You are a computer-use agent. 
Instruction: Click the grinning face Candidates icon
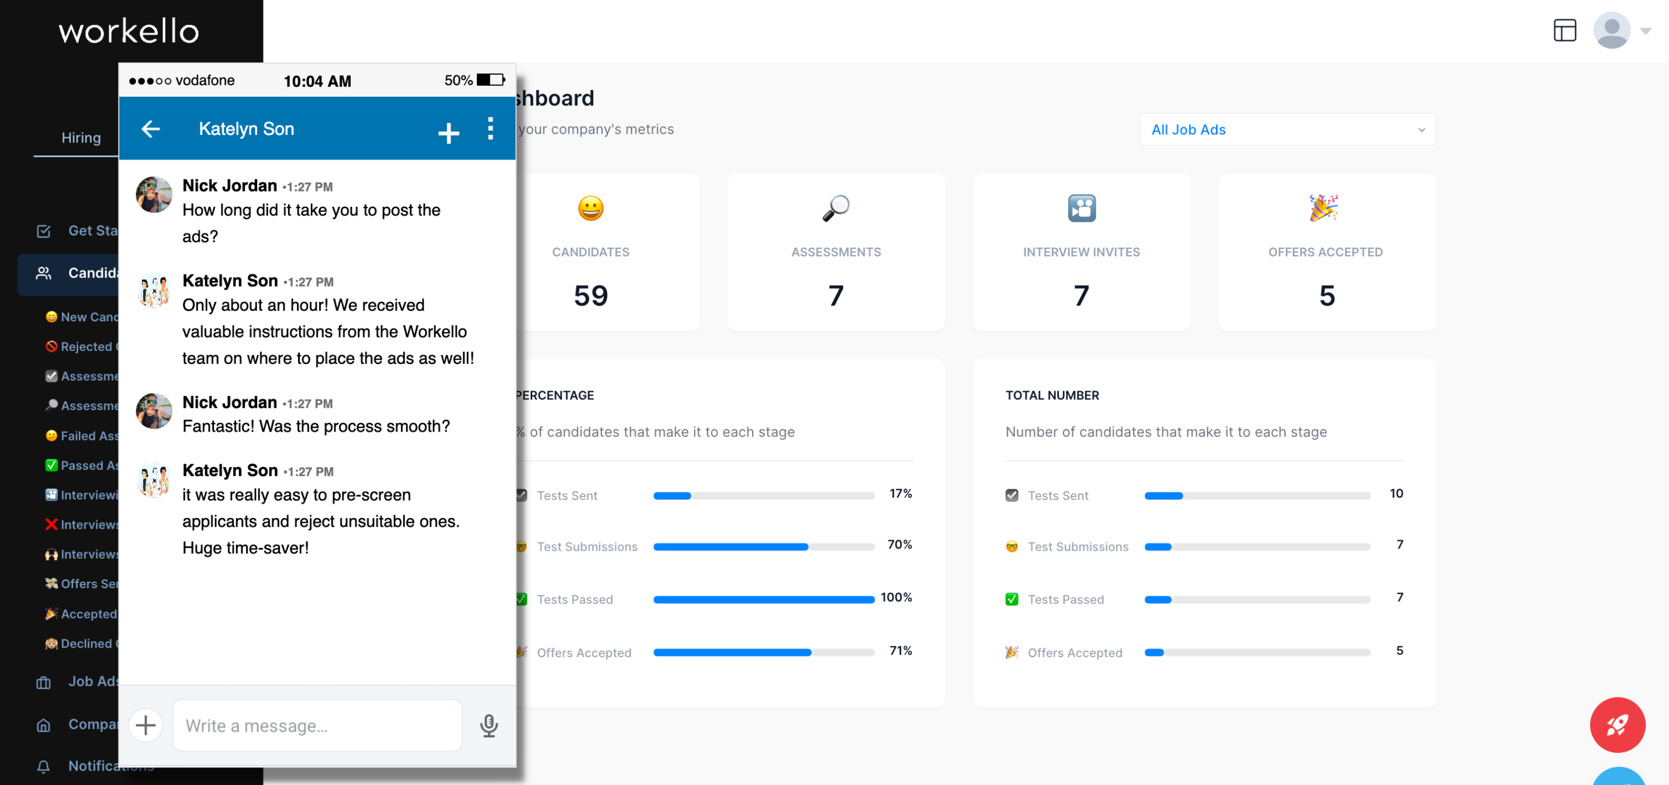click(x=590, y=208)
